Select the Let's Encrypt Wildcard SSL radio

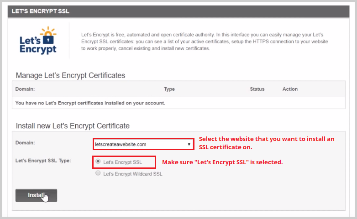(98, 173)
